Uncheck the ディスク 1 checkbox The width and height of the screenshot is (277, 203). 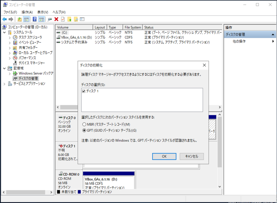pos(84,91)
